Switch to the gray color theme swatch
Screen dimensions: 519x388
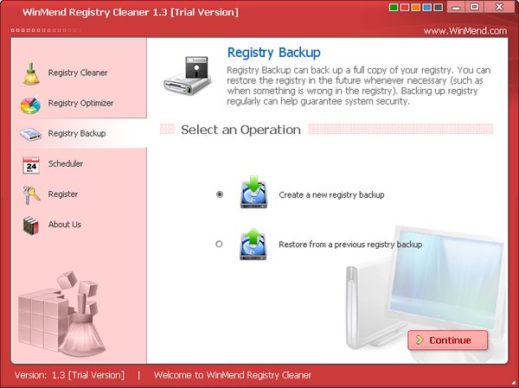point(439,7)
